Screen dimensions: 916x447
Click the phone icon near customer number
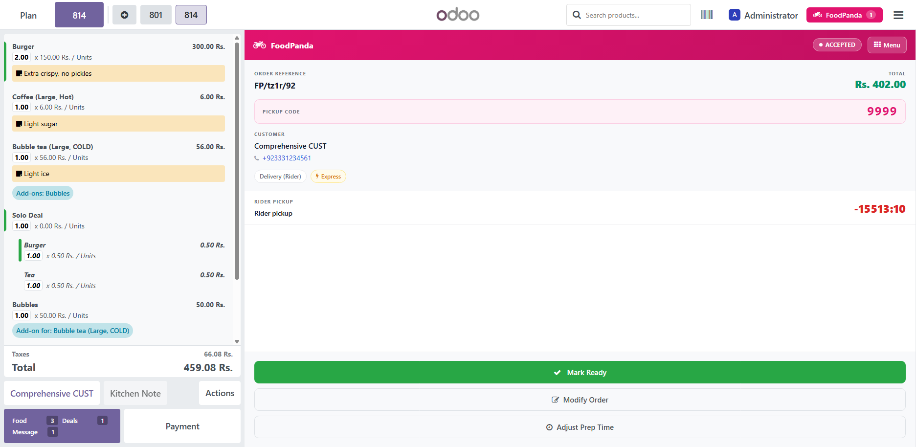click(257, 158)
